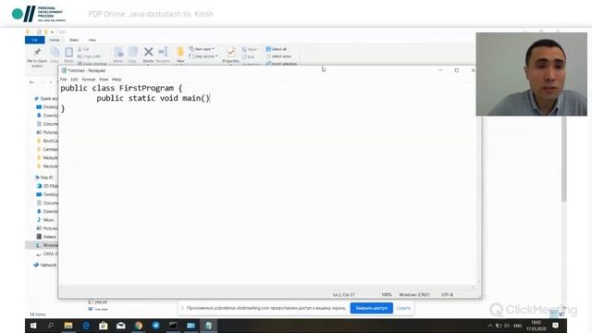Click the Notepad icon on the taskbar
The image size is (592, 333).
[x=209, y=326]
